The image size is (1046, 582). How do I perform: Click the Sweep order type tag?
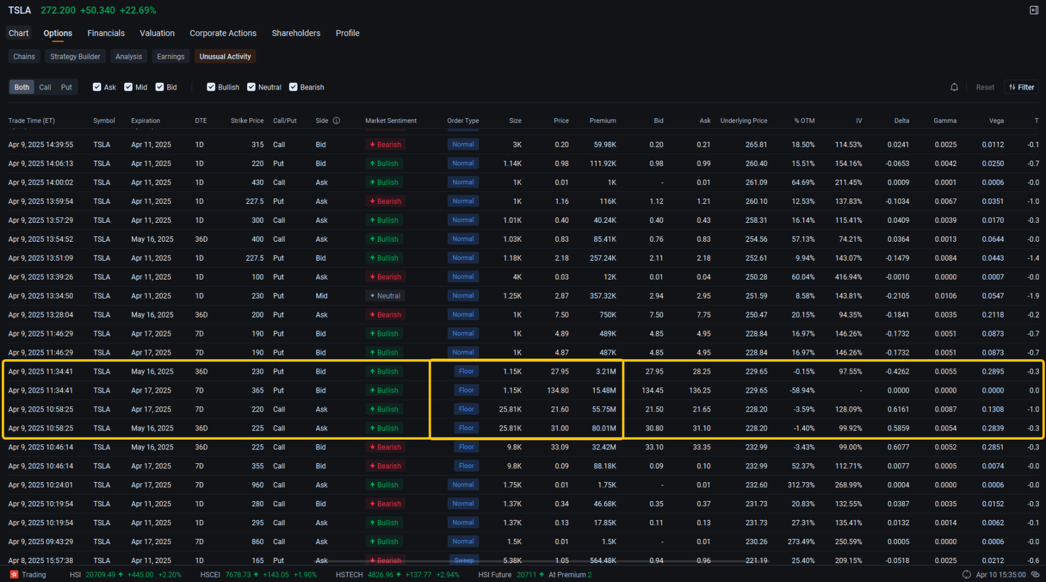pyautogui.click(x=463, y=560)
